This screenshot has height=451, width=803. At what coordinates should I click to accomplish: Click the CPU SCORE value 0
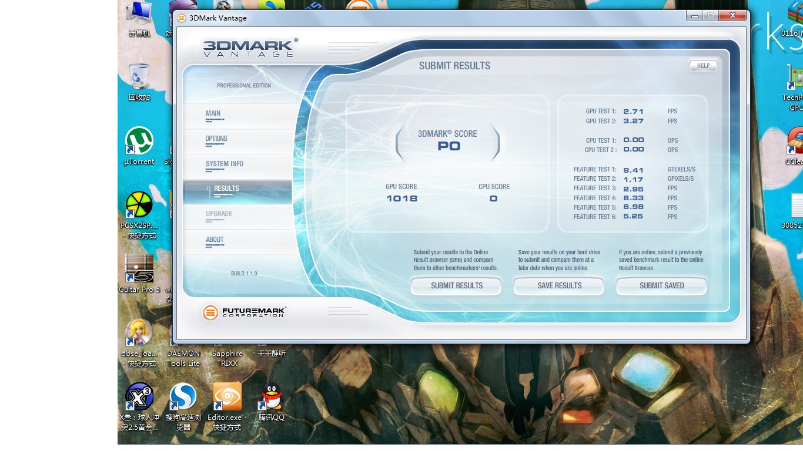point(494,198)
